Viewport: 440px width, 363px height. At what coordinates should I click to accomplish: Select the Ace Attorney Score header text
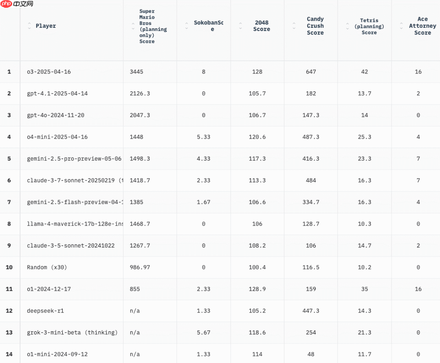pos(422,26)
